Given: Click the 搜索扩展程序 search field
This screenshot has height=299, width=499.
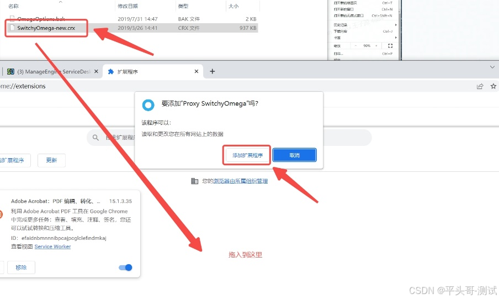Looking at the screenshot, I should [x=229, y=138].
